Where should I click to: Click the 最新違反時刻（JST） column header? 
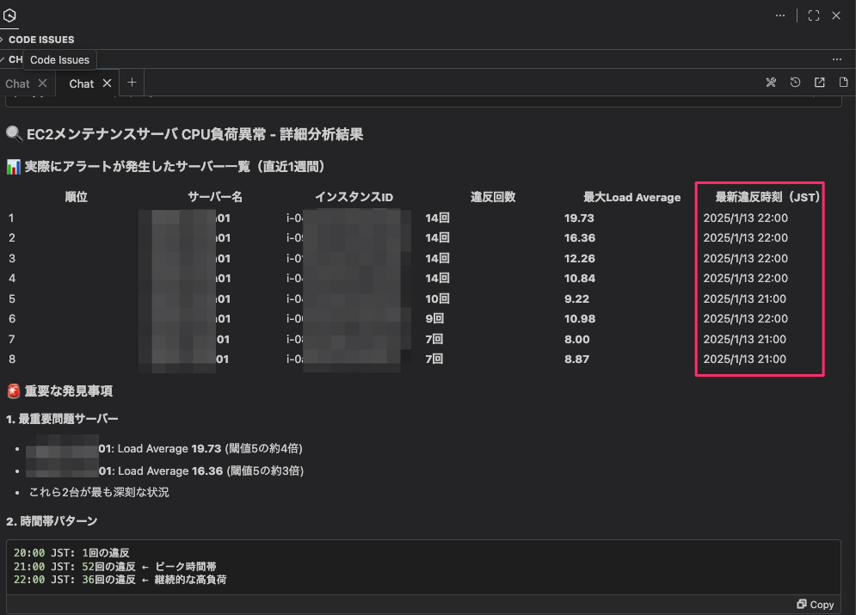tap(761, 197)
